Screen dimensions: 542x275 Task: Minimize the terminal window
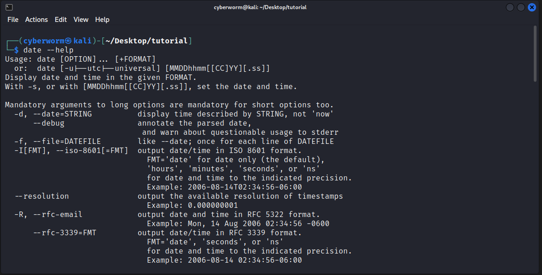pos(510,7)
